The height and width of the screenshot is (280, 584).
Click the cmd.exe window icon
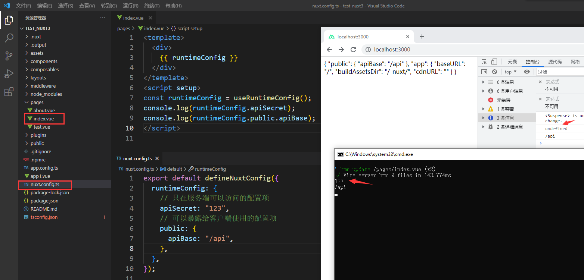(341, 154)
